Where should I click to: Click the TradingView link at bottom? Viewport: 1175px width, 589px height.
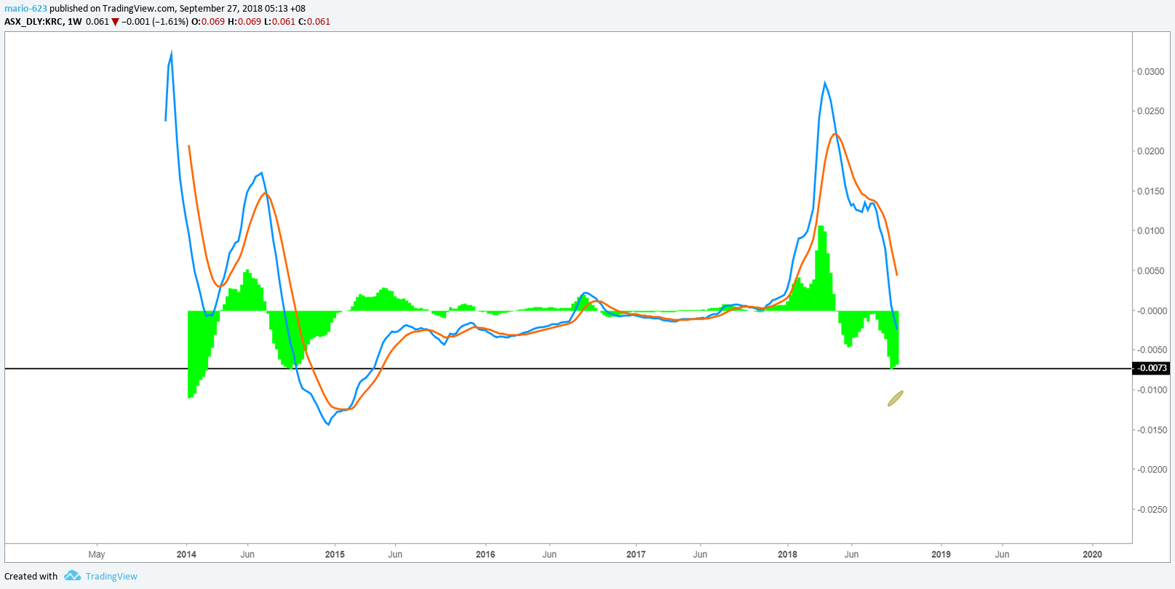[111, 577]
